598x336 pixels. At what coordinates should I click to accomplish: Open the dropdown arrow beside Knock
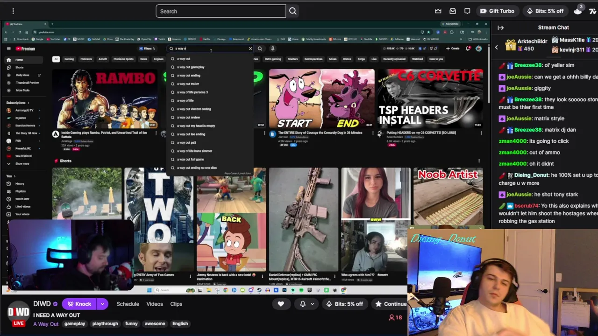point(102,304)
